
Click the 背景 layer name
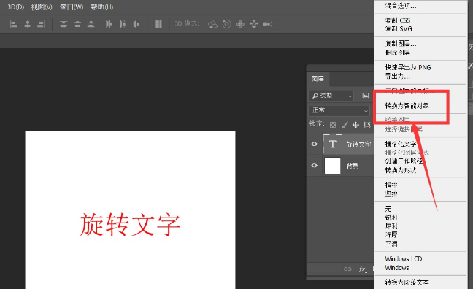coord(352,166)
